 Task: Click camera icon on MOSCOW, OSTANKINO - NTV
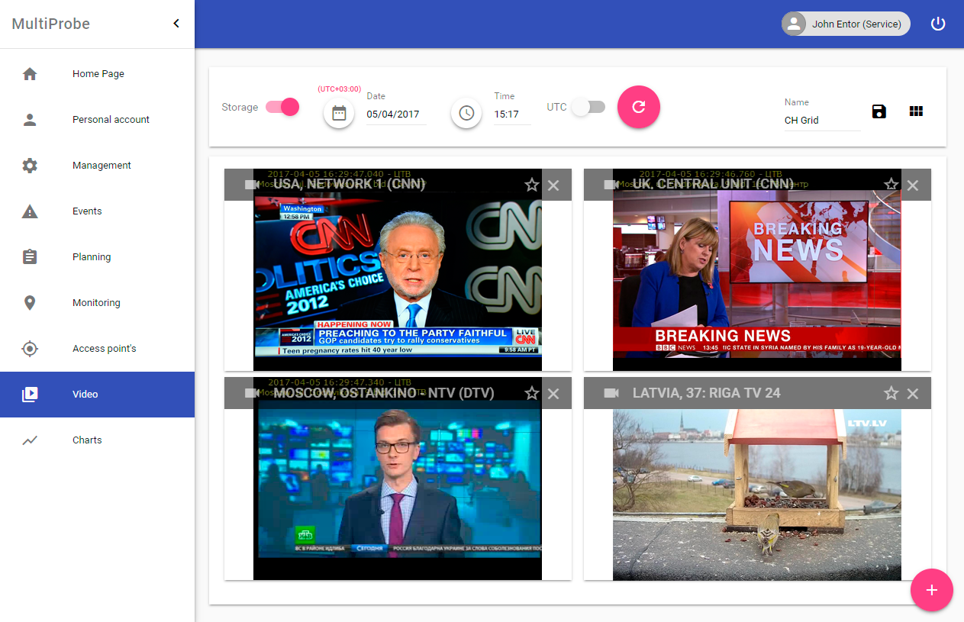(x=252, y=393)
